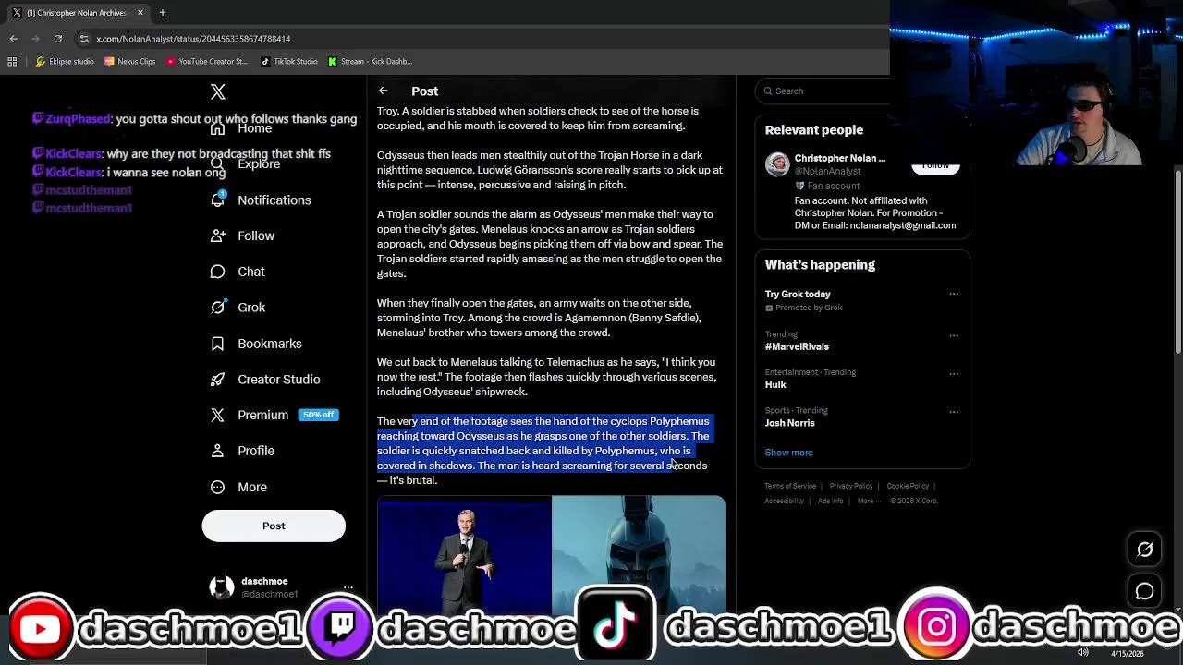Viewport: 1183px width, 665px height.
Task: Open the Profile person icon
Action: [218, 451]
